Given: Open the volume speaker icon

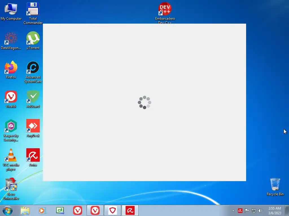Looking at the screenshot, I should coord(260,211).
